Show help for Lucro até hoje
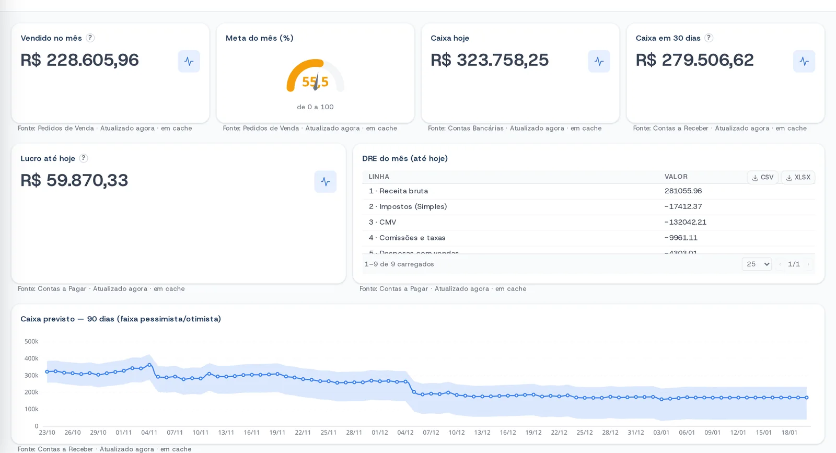Viewport: 836px width, 453px height. pos(84,158)
